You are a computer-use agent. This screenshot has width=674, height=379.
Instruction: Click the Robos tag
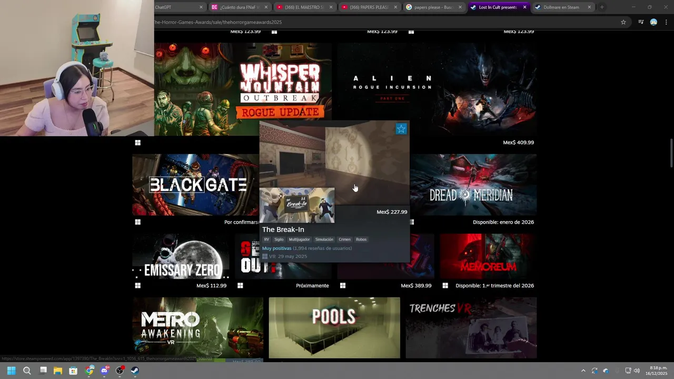pos(361,240)
